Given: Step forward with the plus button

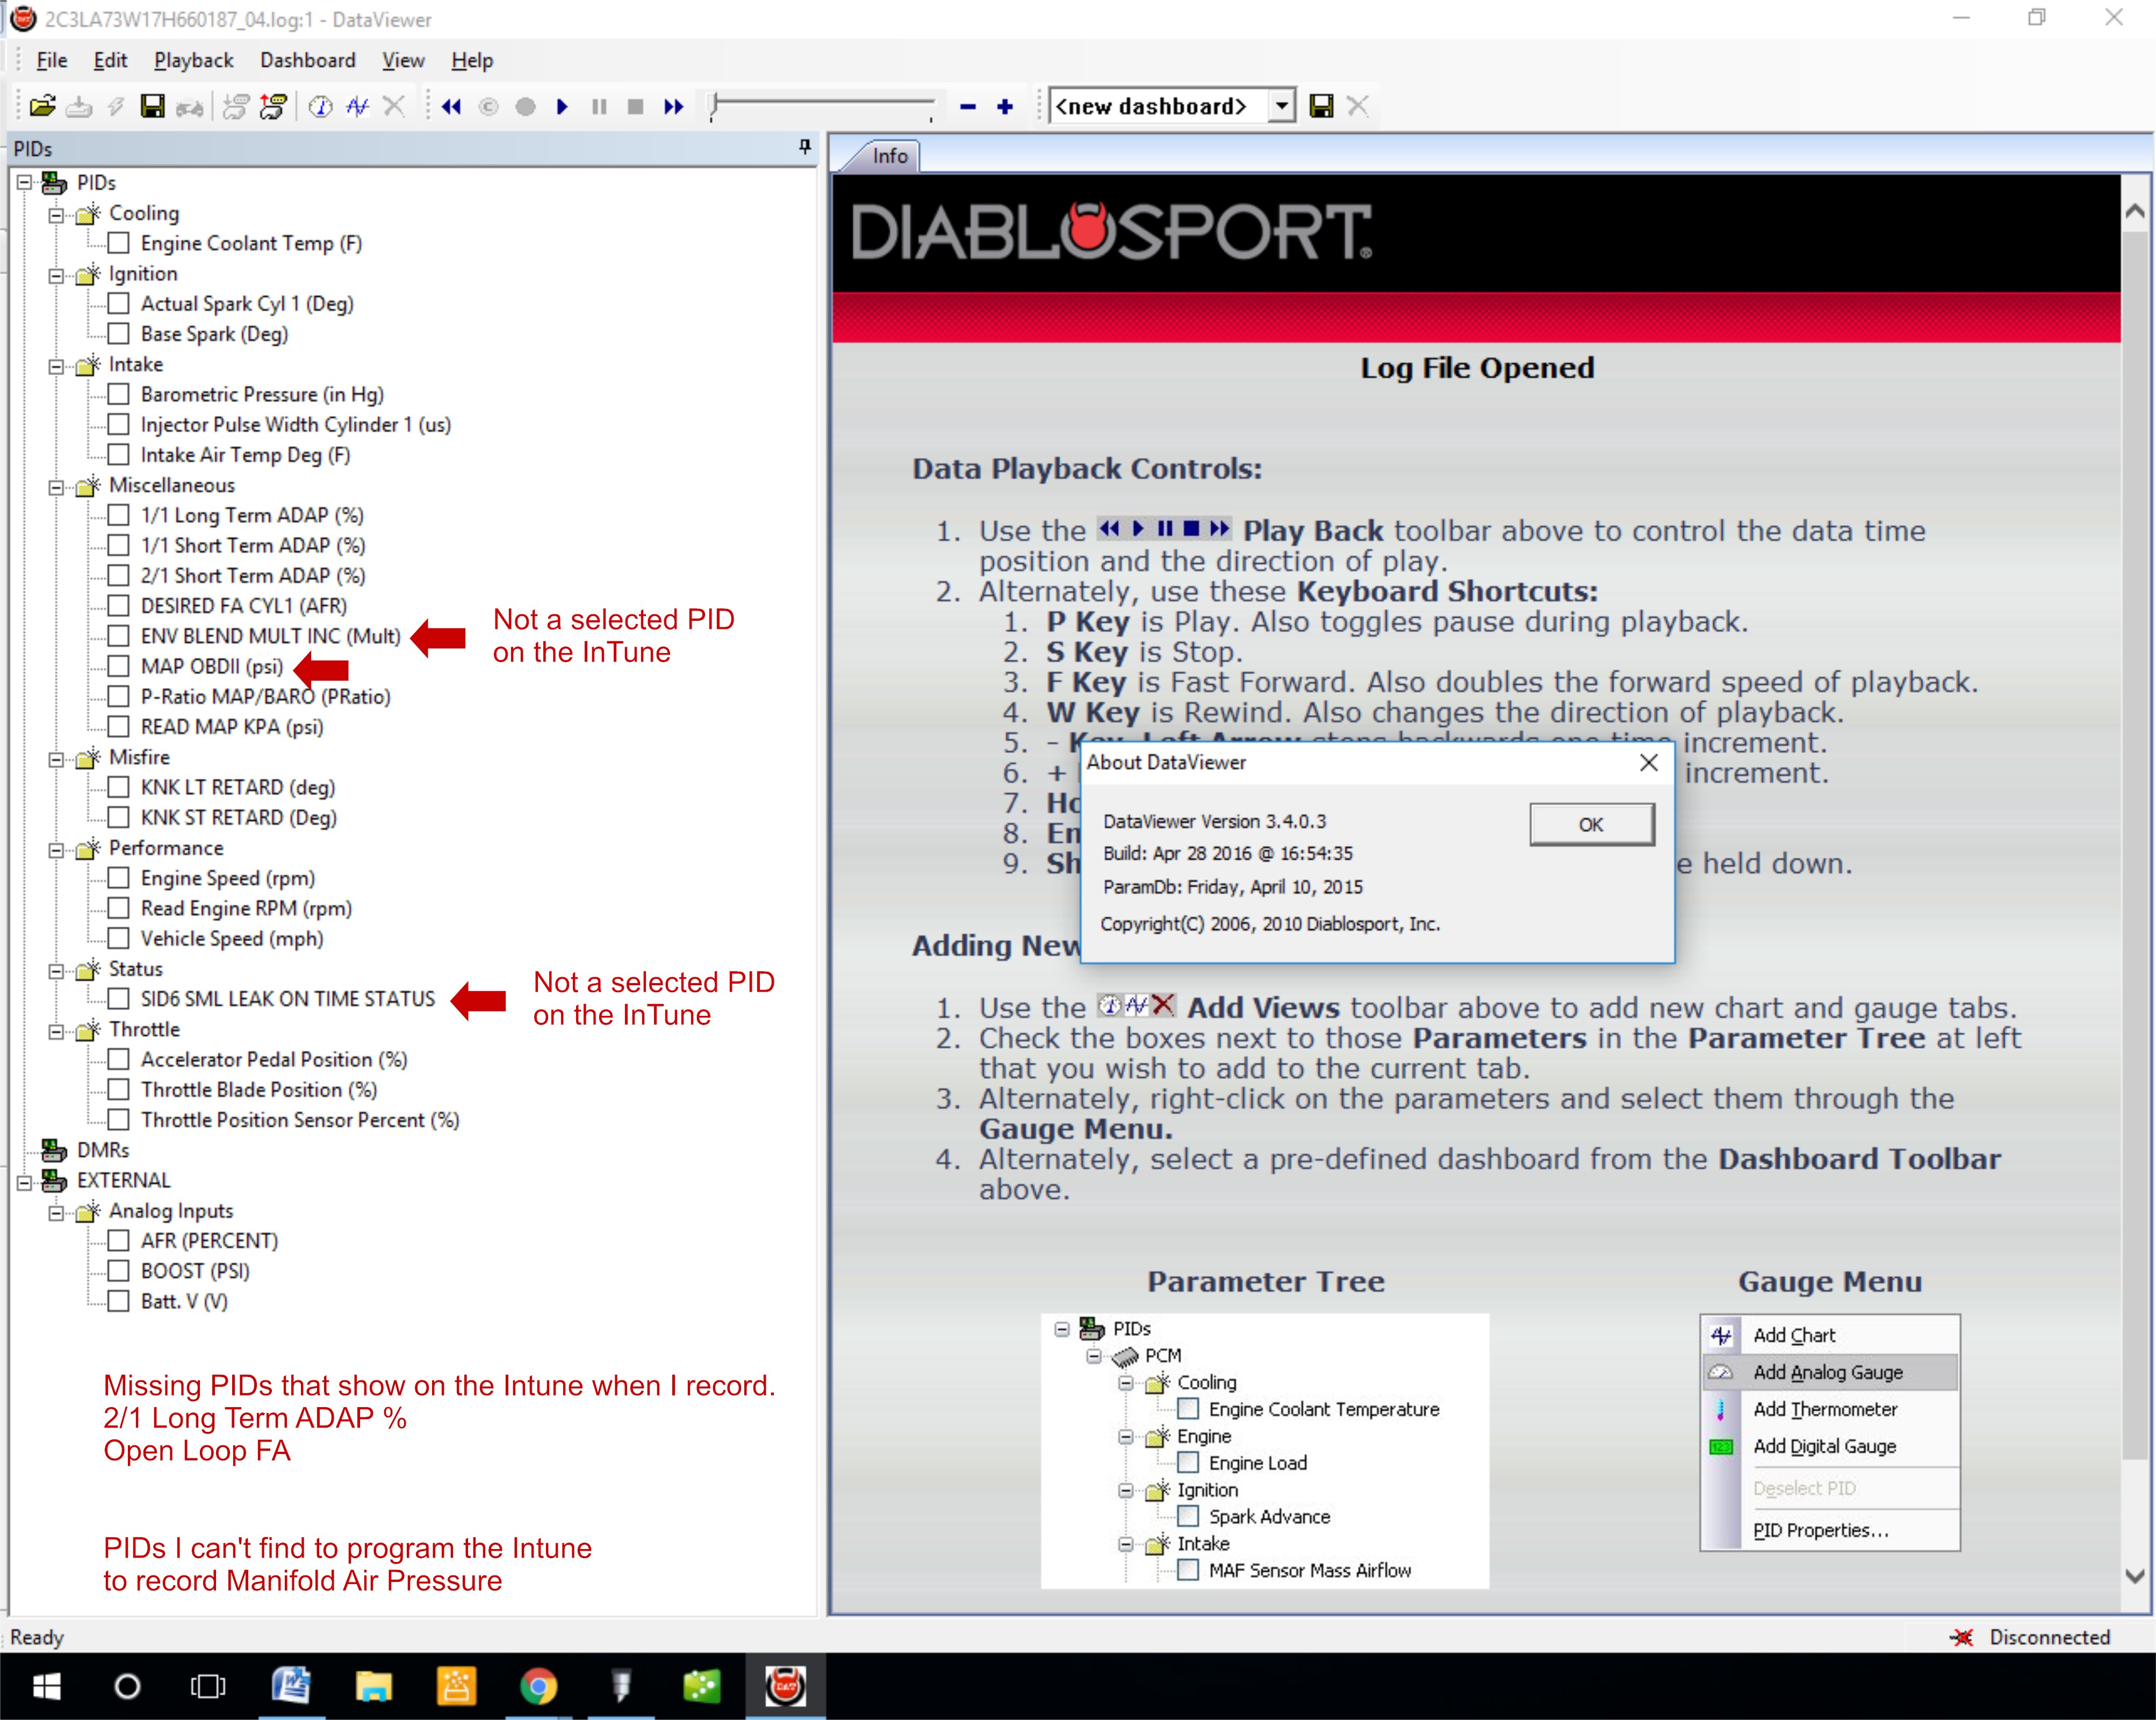Looking at the screenshot, I should pyautogui.click(x=1005, y=107).
